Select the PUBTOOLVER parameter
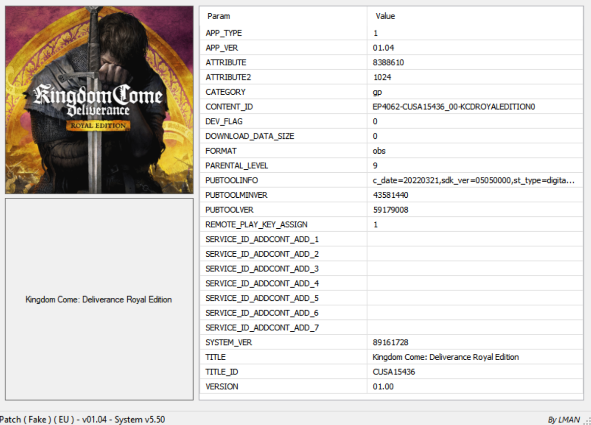This screenshot has width=591, height=425. (229, 210)
